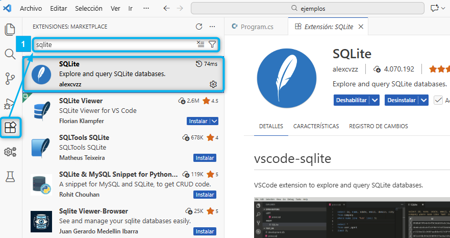450x238 pixels.
Task: Toggle the auto-update checkbox for SQLite
Action: coord(438,100)
